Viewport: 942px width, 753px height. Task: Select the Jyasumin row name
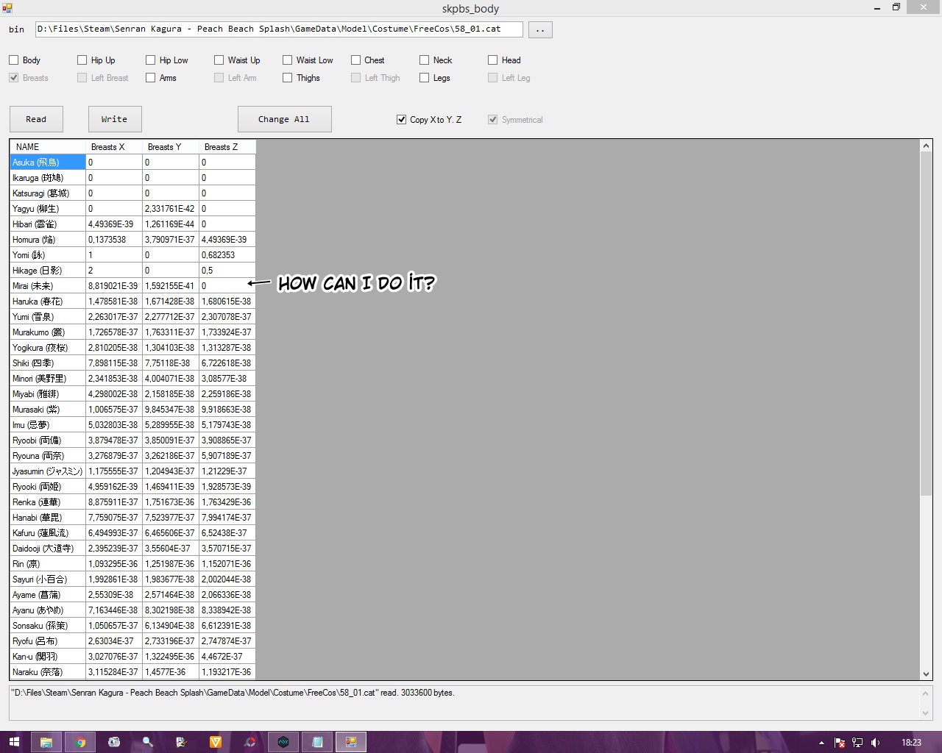tap(48, 471)
